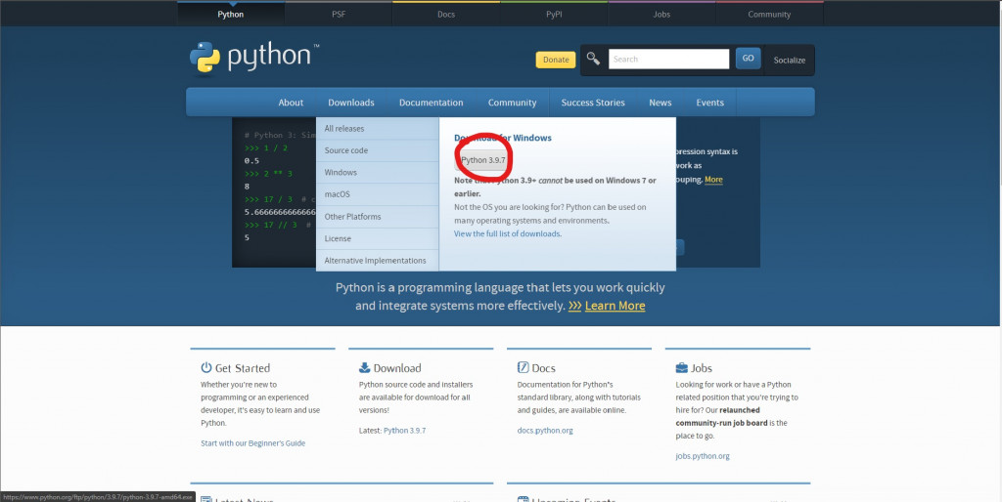
Task: Click the Get Started heading
Action: (243, 368)
